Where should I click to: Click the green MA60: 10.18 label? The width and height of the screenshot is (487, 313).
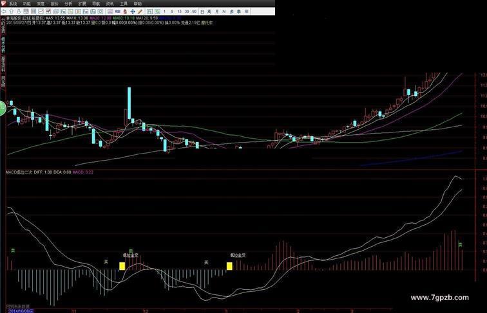tap(123, 18)
